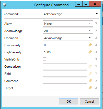Dismiss the dialog with Cancel
The image size is (103, 109).
pyautogui.click(x=89, y=101)
